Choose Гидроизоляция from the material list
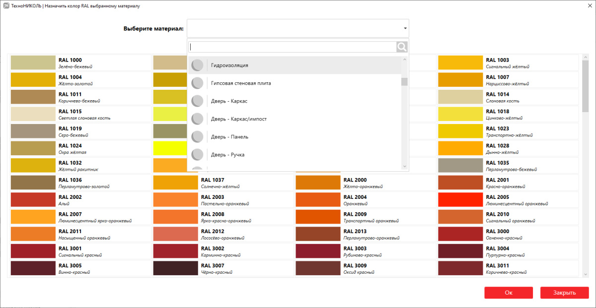596x308 pixels. [229, 65]
